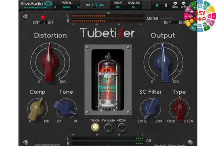The width and height of the screenshot is (216, 146).
Task: Click the Tone blue knob
Action: pyautogui.click(x=65, y=109)
